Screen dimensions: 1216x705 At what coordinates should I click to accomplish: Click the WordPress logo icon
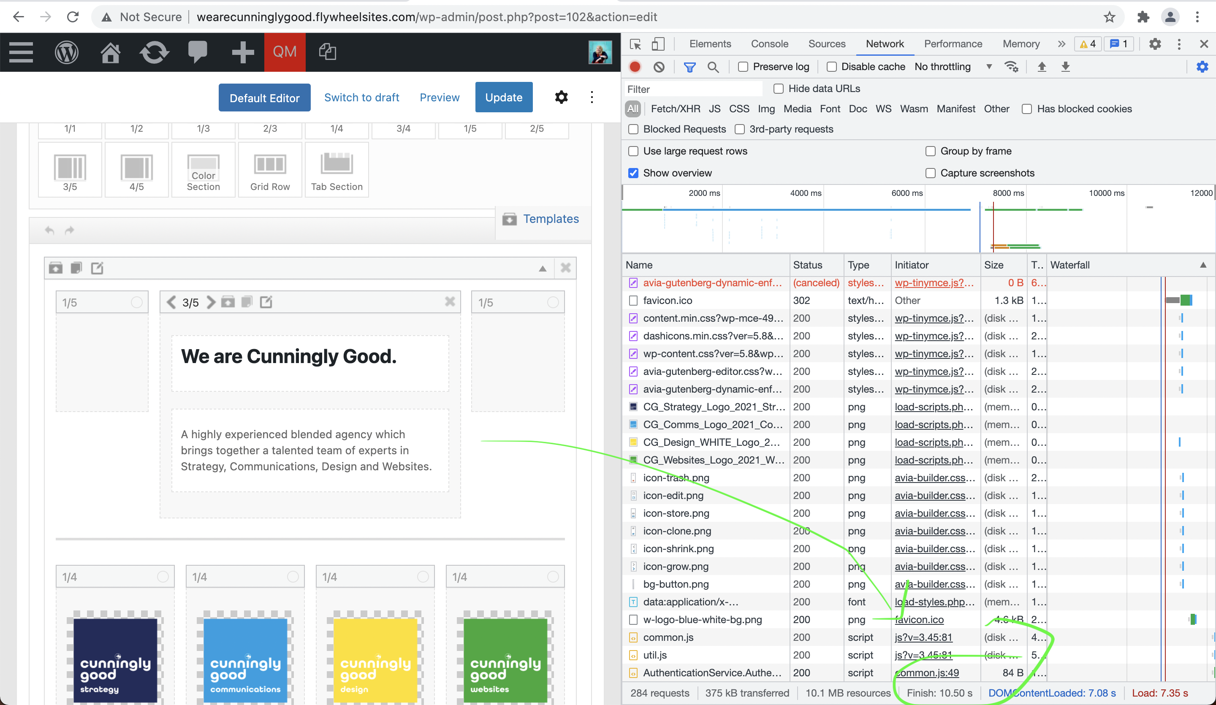67,52
